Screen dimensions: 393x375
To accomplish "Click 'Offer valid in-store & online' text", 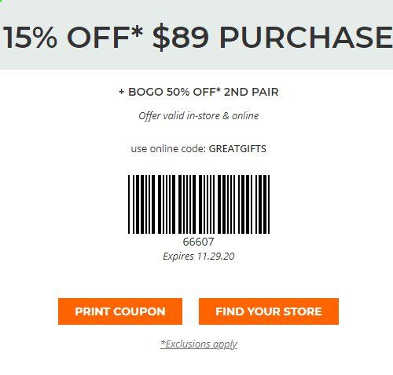I will pos(199,115).
